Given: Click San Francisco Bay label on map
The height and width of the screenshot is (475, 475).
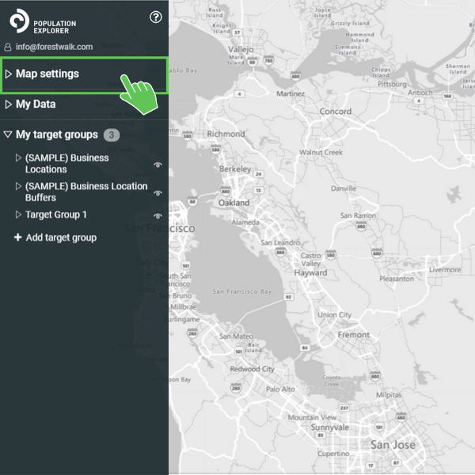Looking at the screenshot, I should pos(241,291).
